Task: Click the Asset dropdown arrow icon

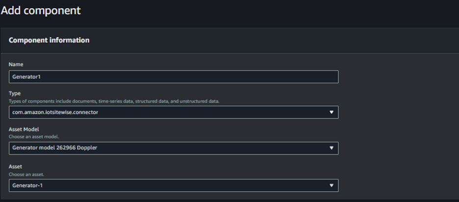Action: [331, 185]
